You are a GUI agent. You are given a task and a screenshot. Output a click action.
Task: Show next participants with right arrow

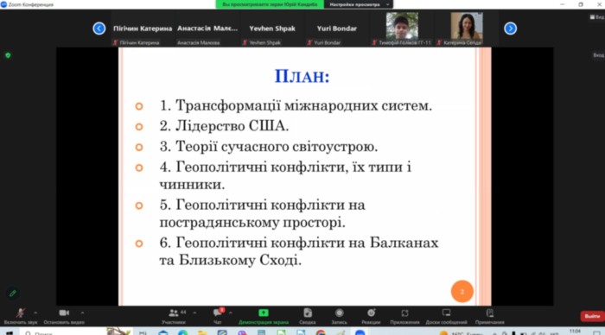click(x=510, y=28)
